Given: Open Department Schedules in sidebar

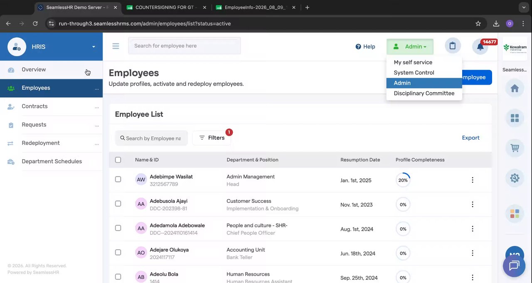Looking at the screenshot, I should (51, 161).
